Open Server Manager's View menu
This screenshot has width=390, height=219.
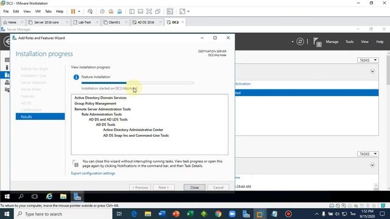pos(364,42)
